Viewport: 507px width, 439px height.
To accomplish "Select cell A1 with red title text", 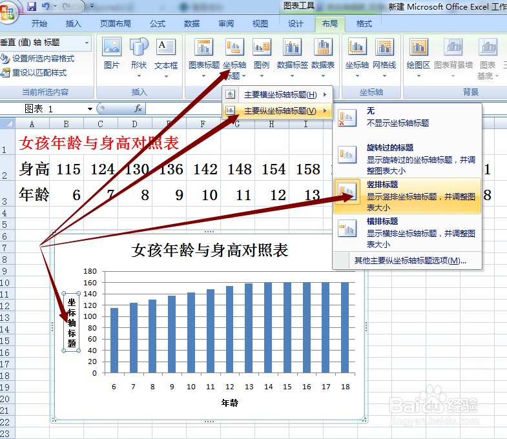I will 32,142.
